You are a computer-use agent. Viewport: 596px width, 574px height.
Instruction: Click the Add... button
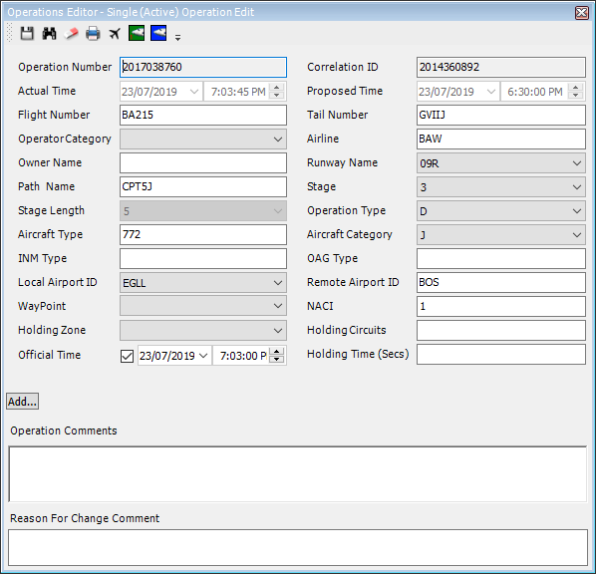coord(23,402)
